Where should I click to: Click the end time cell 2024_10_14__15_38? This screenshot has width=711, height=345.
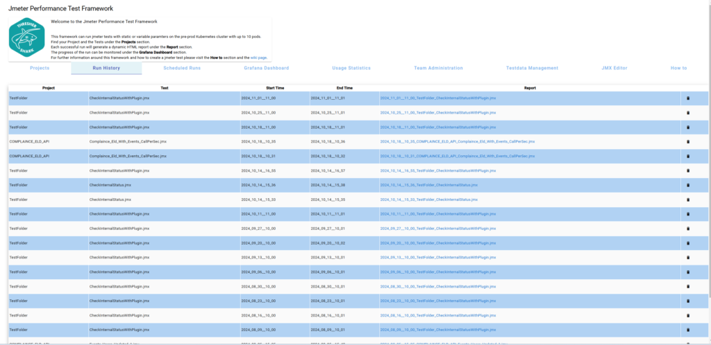pyautogui.click(x=344, y=185)
